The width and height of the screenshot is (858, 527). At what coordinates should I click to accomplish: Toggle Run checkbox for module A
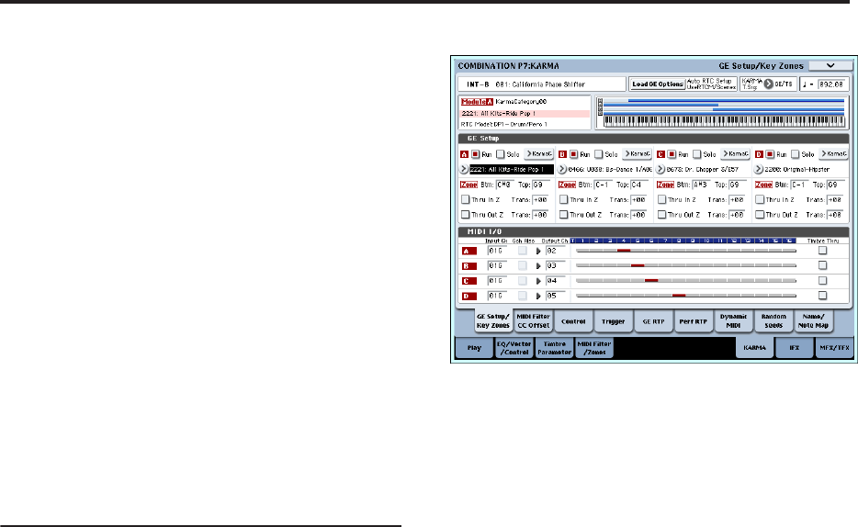click(476, 155)
